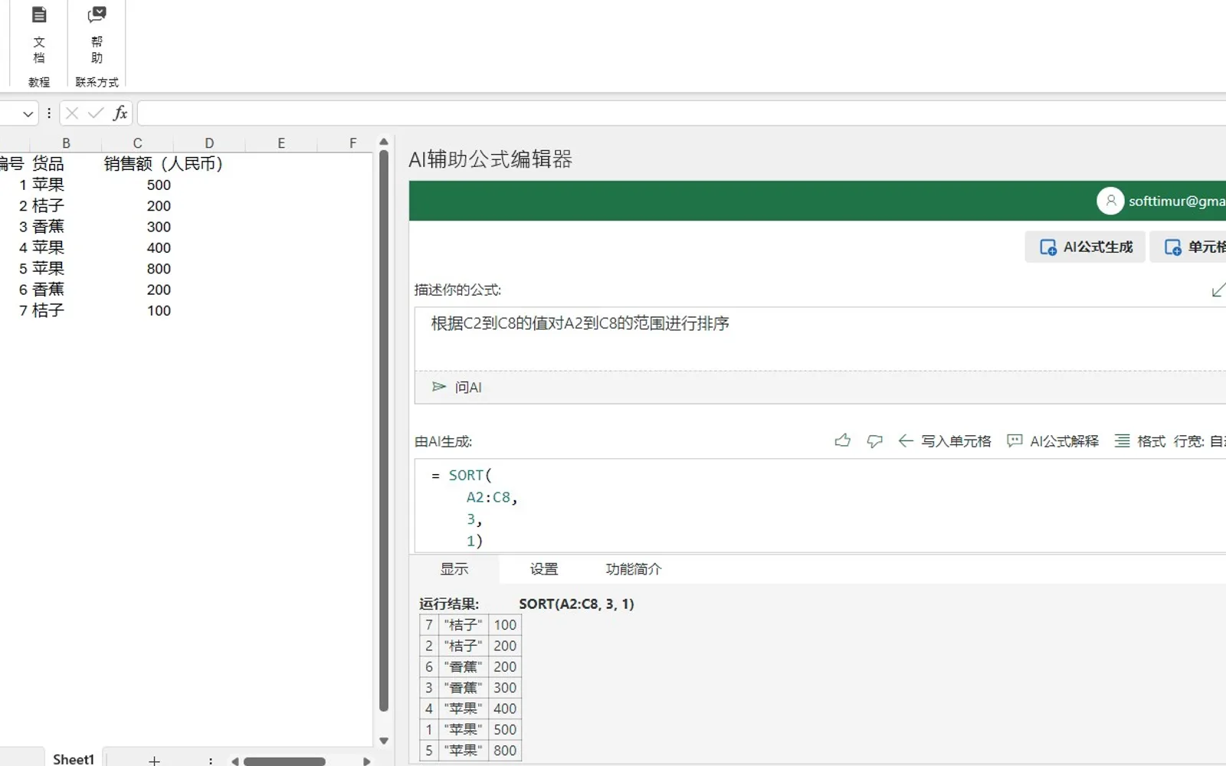This screenshot has height=766, width=1226.
Task: Click the vertical scrollbar up arrow
Action: [384, 142]
